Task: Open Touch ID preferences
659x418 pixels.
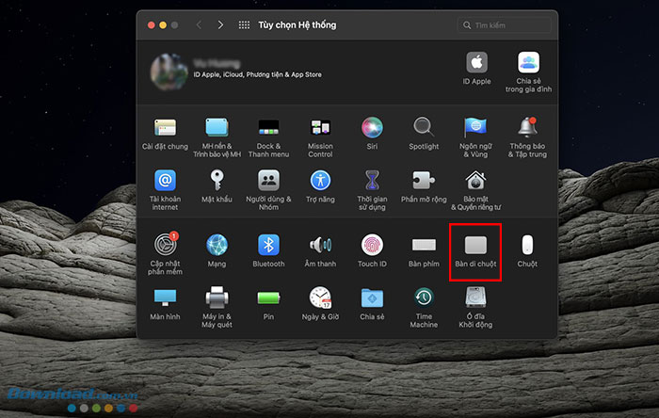Action: (x=372, y=246)
